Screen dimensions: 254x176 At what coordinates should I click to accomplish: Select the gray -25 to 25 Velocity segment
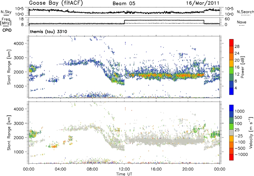[231, 132]
